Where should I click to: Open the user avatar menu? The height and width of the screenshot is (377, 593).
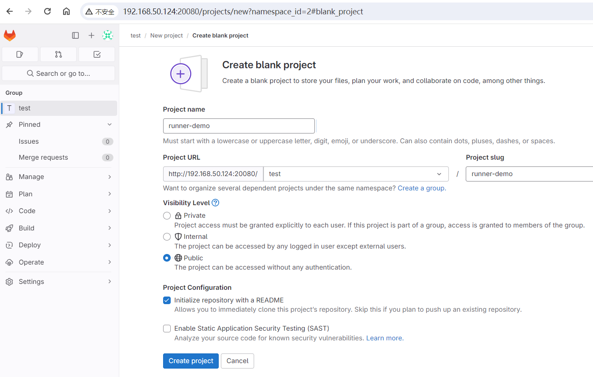(x=108, y=35)
